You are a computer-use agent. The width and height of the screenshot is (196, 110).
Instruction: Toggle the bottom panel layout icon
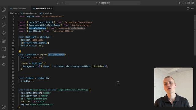click(x=184, y=3)
